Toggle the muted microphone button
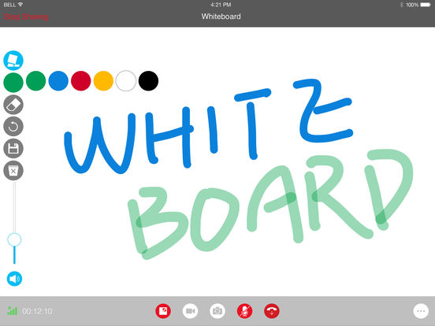The image size is (435, 326). (x=244, y=311)
